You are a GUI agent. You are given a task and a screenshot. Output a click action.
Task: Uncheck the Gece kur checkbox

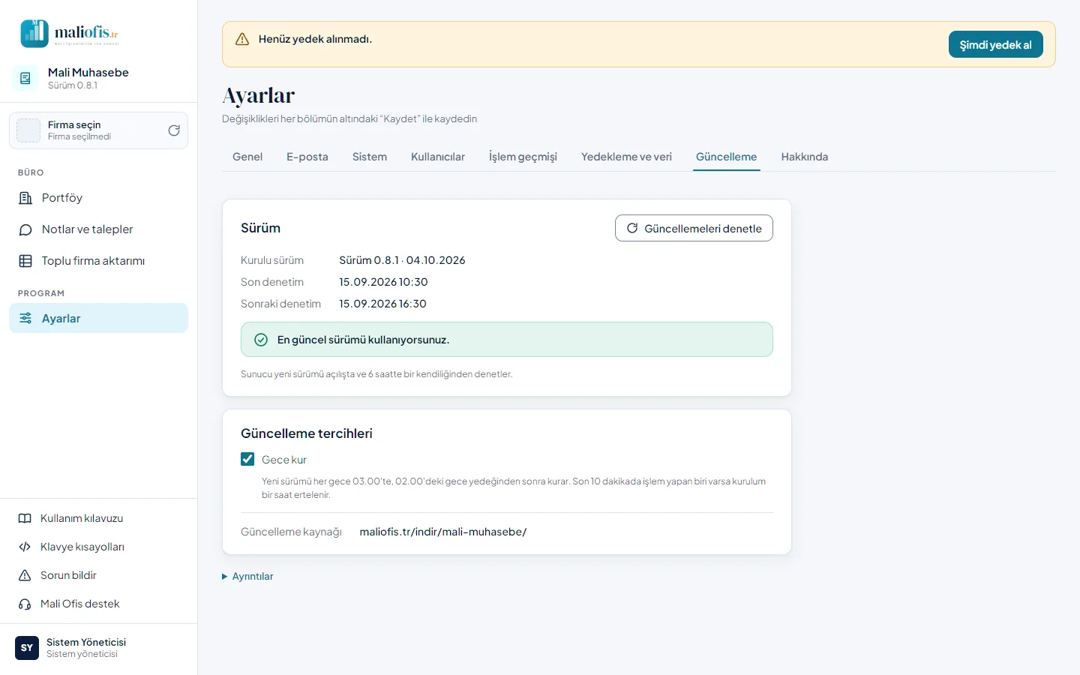coord(247,459)
